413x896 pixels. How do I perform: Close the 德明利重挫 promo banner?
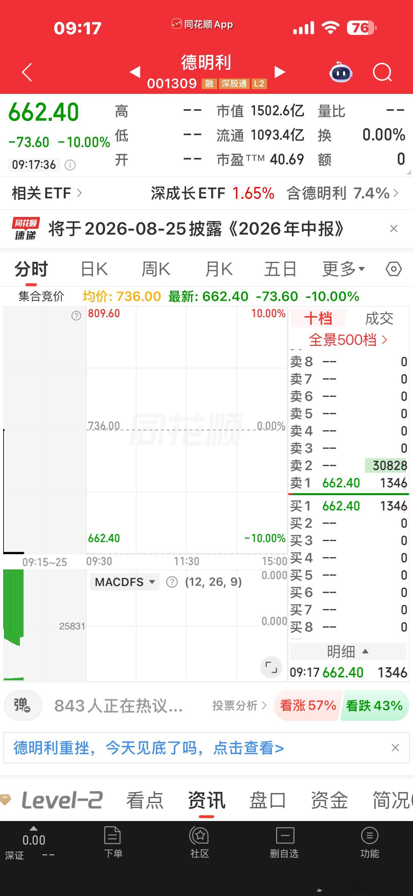[x=395, y=748]
